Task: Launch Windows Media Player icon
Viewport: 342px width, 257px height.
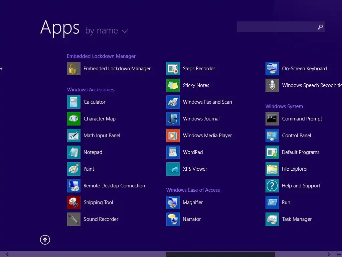Action: click(173, 136)
